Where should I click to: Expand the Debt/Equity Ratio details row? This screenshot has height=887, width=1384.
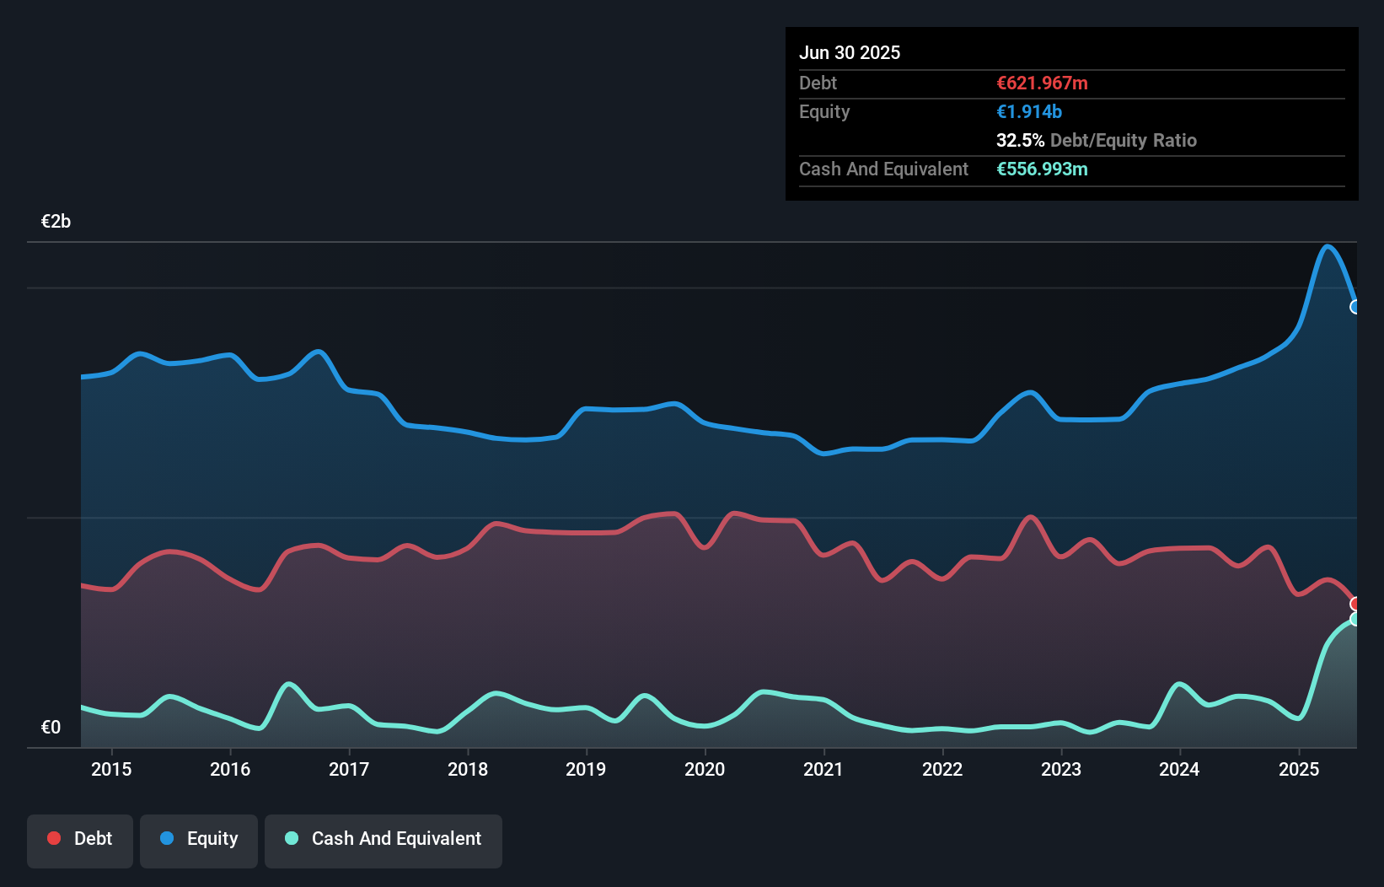coord(1097,141)
